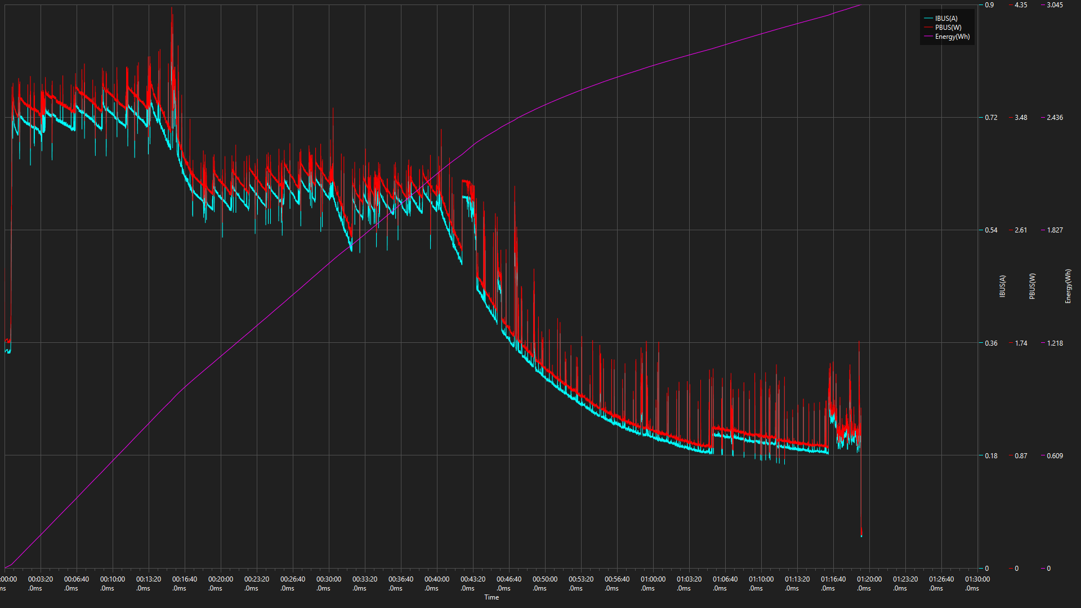The image size is (1081, 608).
Task: Click the 01:00:00 time axis label
Action: pyautogui.click(x=653, y=579)
